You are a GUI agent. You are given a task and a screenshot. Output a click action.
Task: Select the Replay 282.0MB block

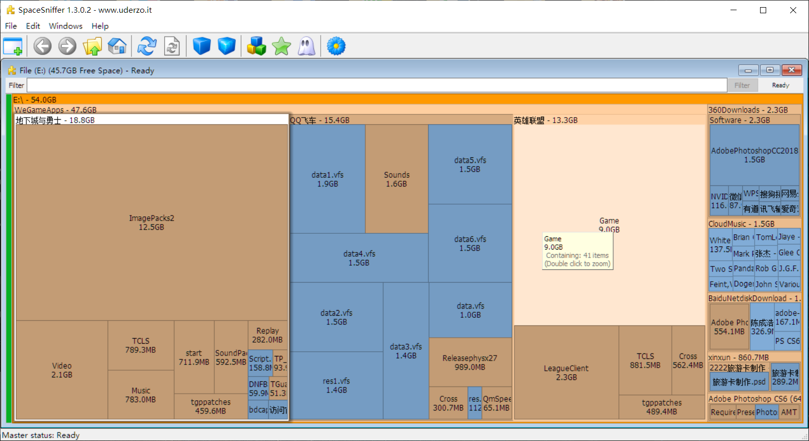[x=268, y=335]
